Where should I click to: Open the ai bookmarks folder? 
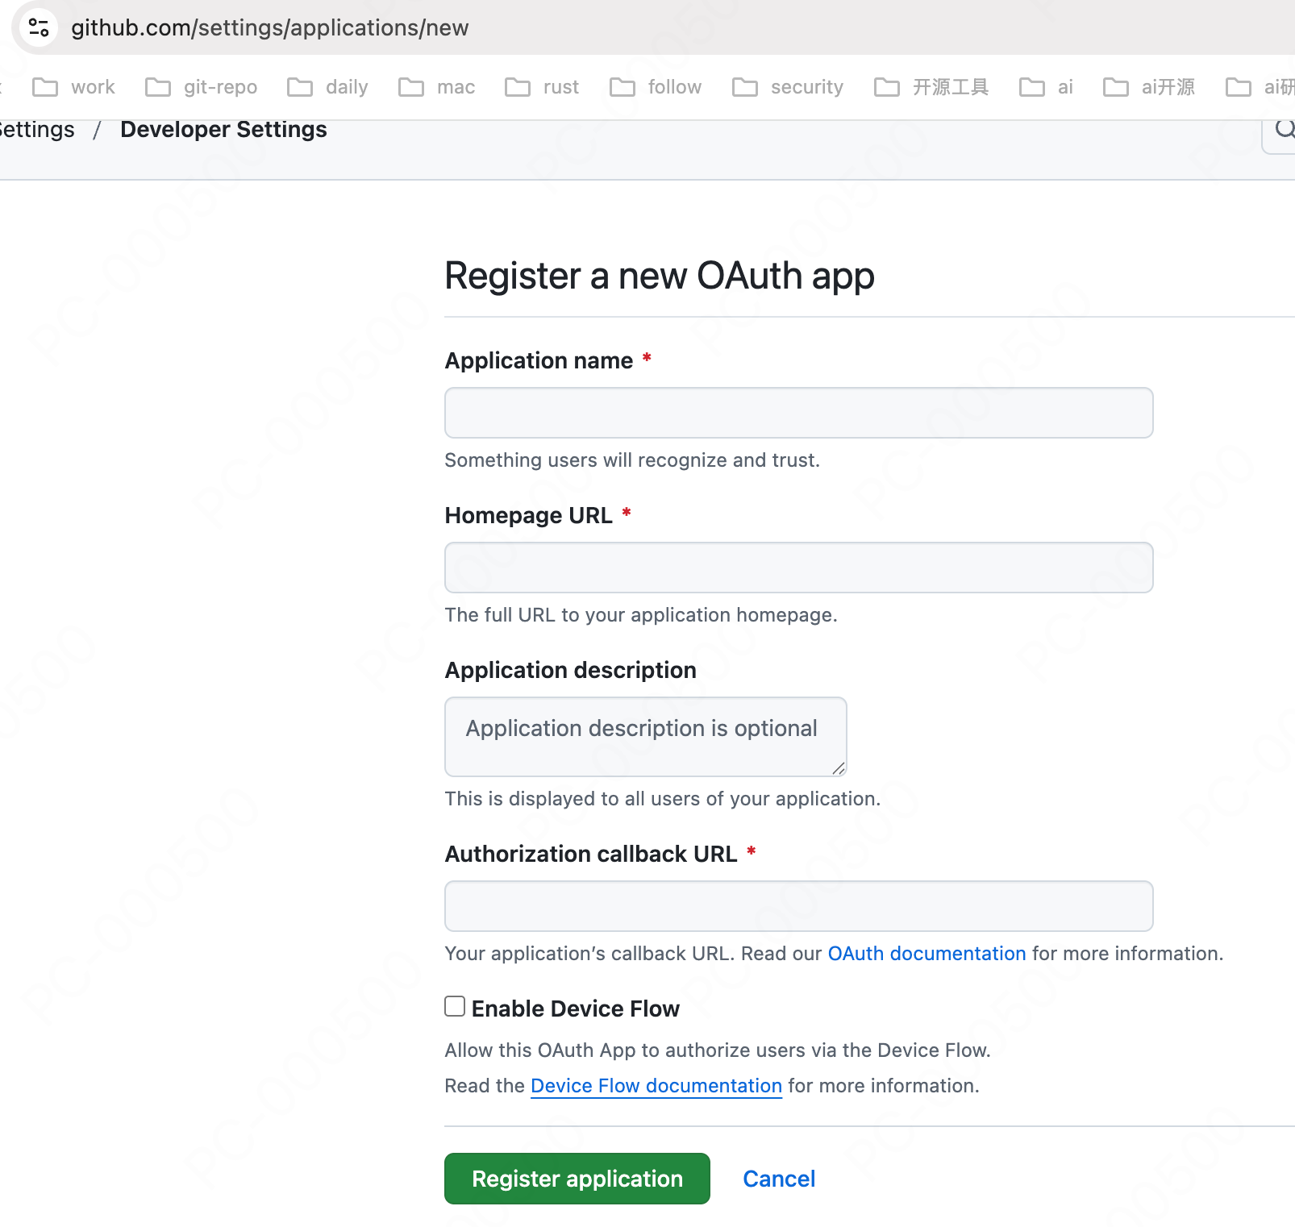click(1047, 87)
